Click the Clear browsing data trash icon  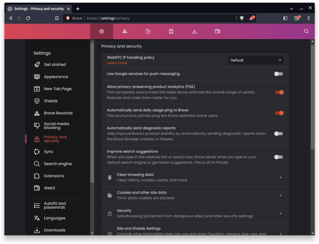click(110, 178)
